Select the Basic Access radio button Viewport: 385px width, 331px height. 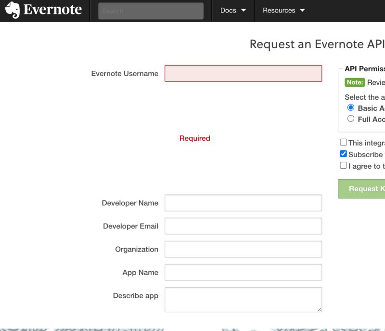pyautogui.click(x=351, y=107)
